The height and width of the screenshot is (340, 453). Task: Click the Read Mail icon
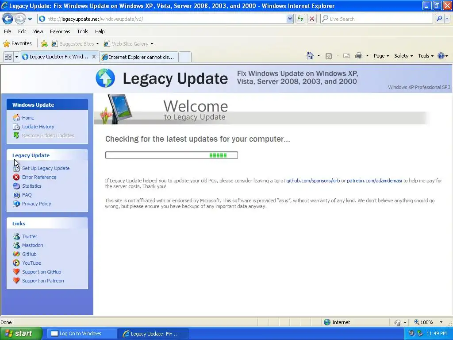[x=346, y=56]
